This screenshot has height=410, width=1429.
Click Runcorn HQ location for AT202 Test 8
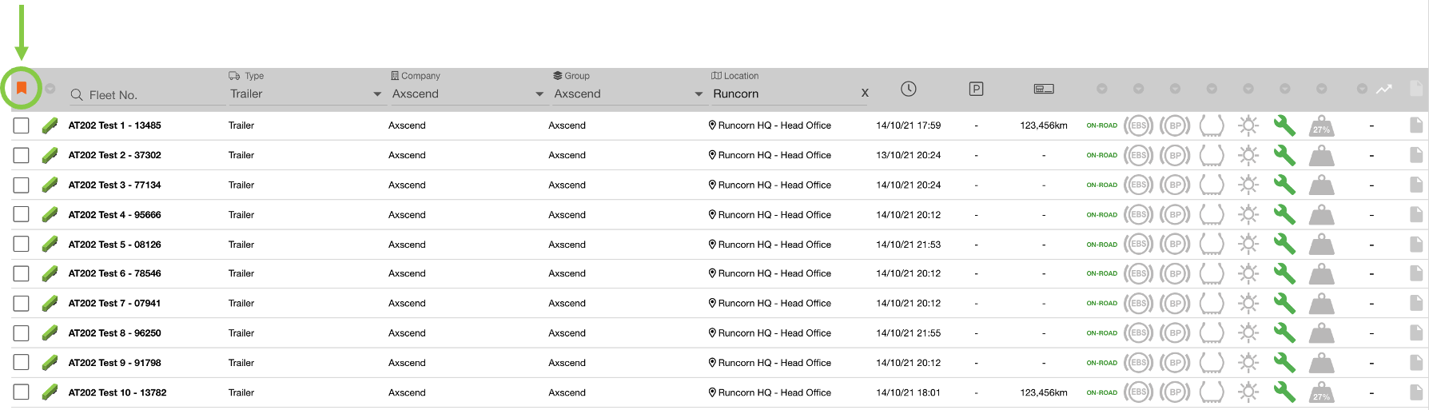(x=774, y=333)
